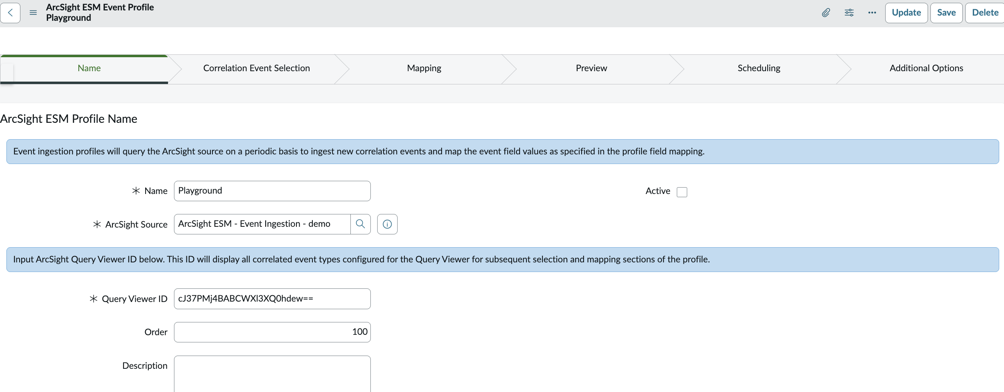This screenshot has width=1004, height=392.
Task: Select the ArcSight ESM Profile Name heading
Action: click(x=68, y=119)
